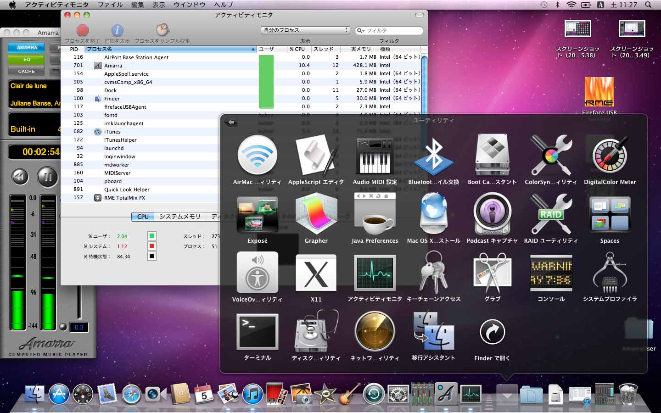Click the filter magnifier dropdown in search field
This screenshot has width=661, height=413.
click(361, 31)
